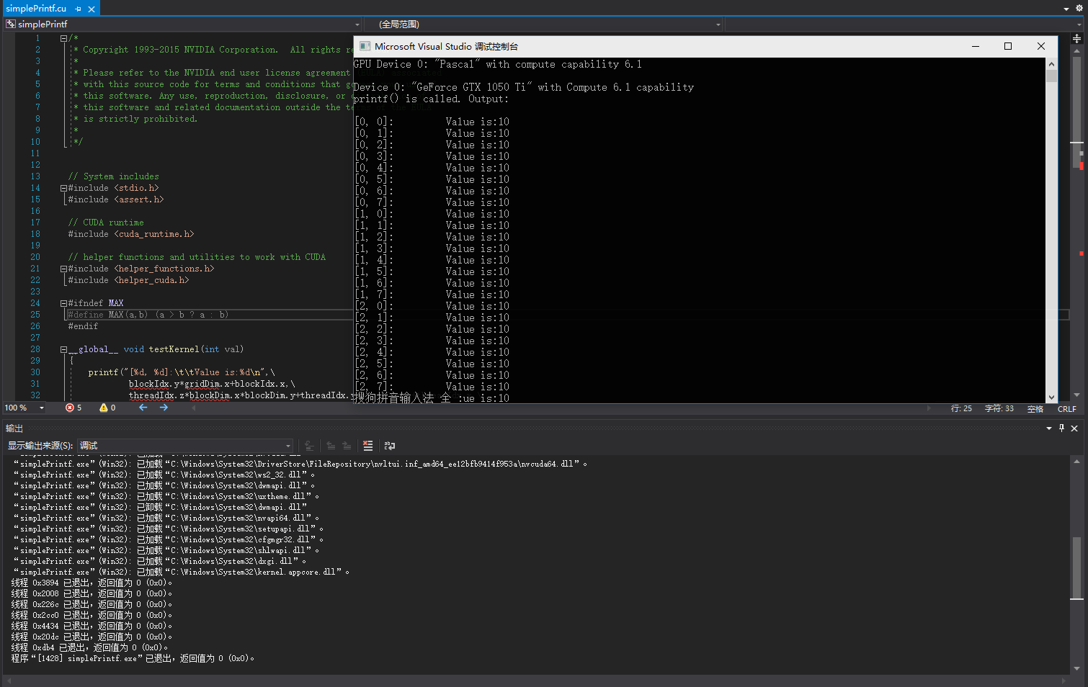Select the simplePrintf.cu document tab
Viewport: 1088px width, 687px height.
click(x=36, y=9)
